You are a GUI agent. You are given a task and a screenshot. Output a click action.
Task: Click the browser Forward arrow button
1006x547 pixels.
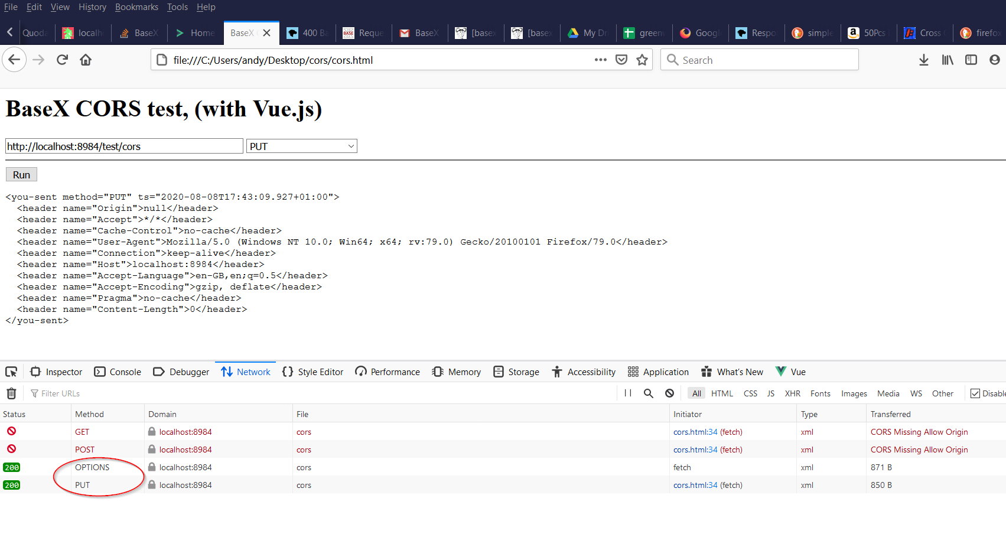click(x=38, y=60)
